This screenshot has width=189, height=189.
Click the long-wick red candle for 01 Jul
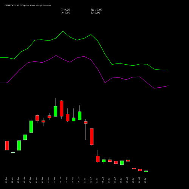click(86, 122)
